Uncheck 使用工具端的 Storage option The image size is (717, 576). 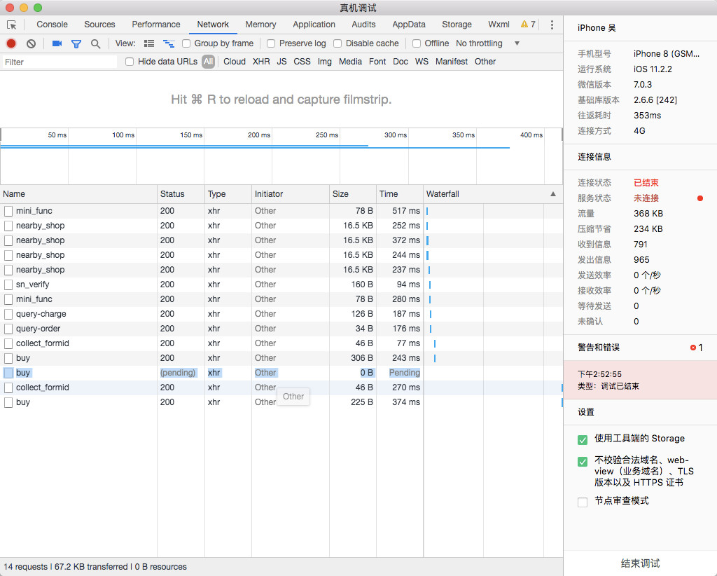[x=583, y=439]
